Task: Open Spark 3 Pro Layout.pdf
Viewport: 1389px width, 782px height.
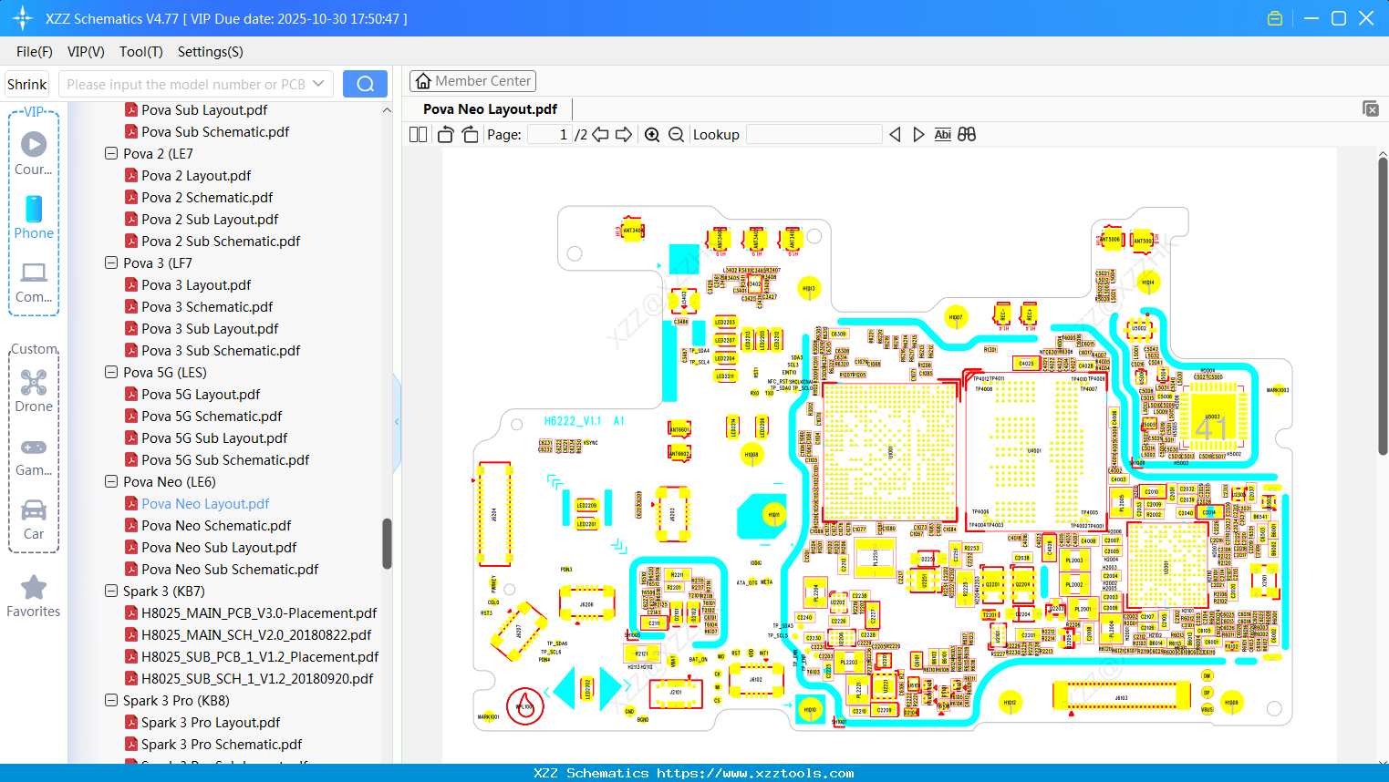Action: (x=211, y=723)
